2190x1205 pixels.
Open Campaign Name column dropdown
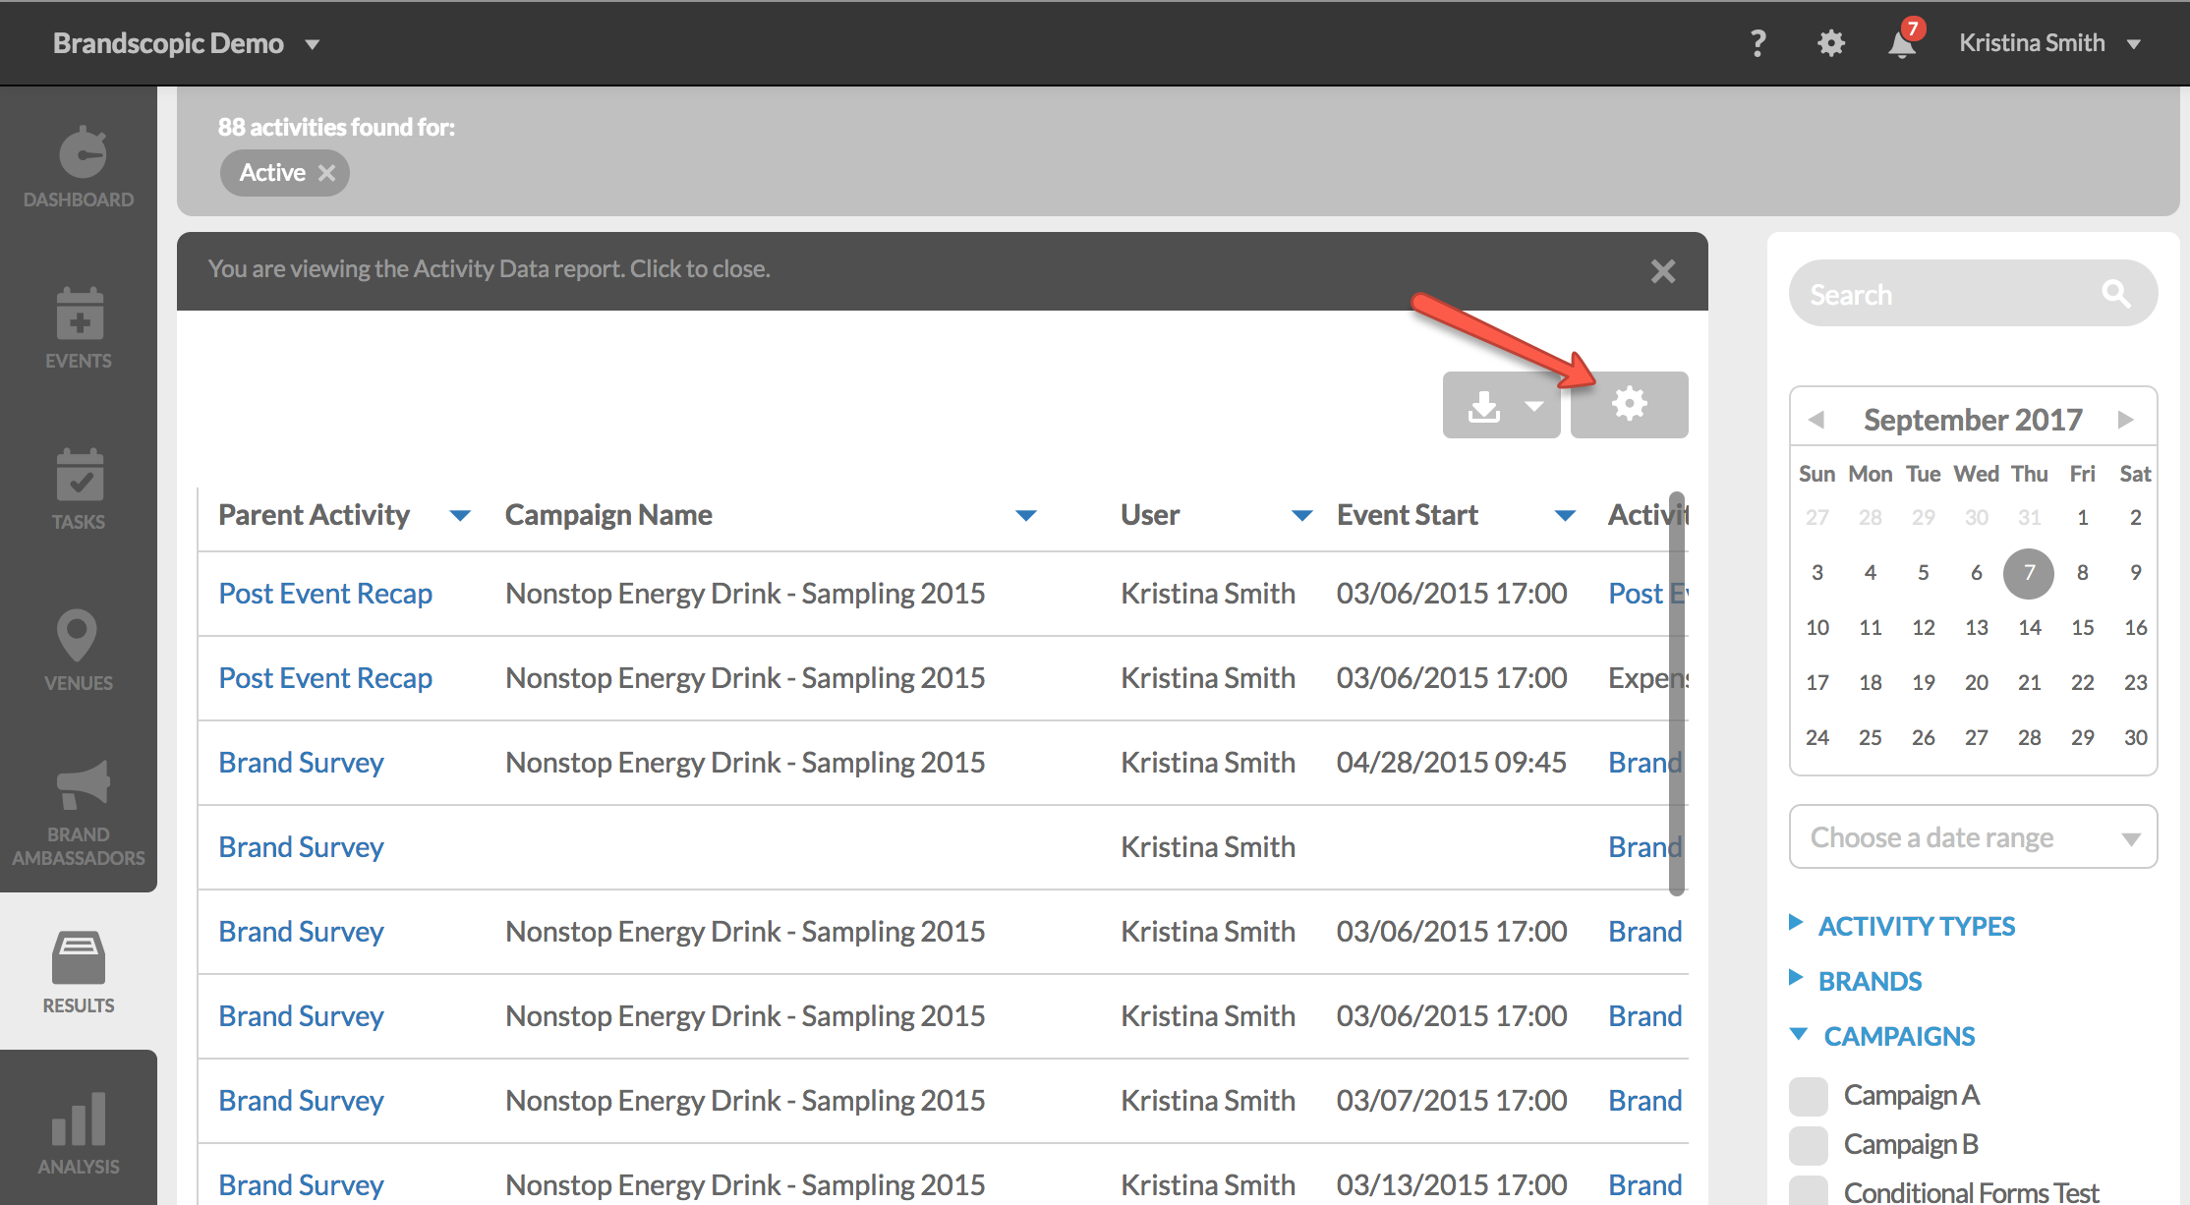[x=1026, y=515]
